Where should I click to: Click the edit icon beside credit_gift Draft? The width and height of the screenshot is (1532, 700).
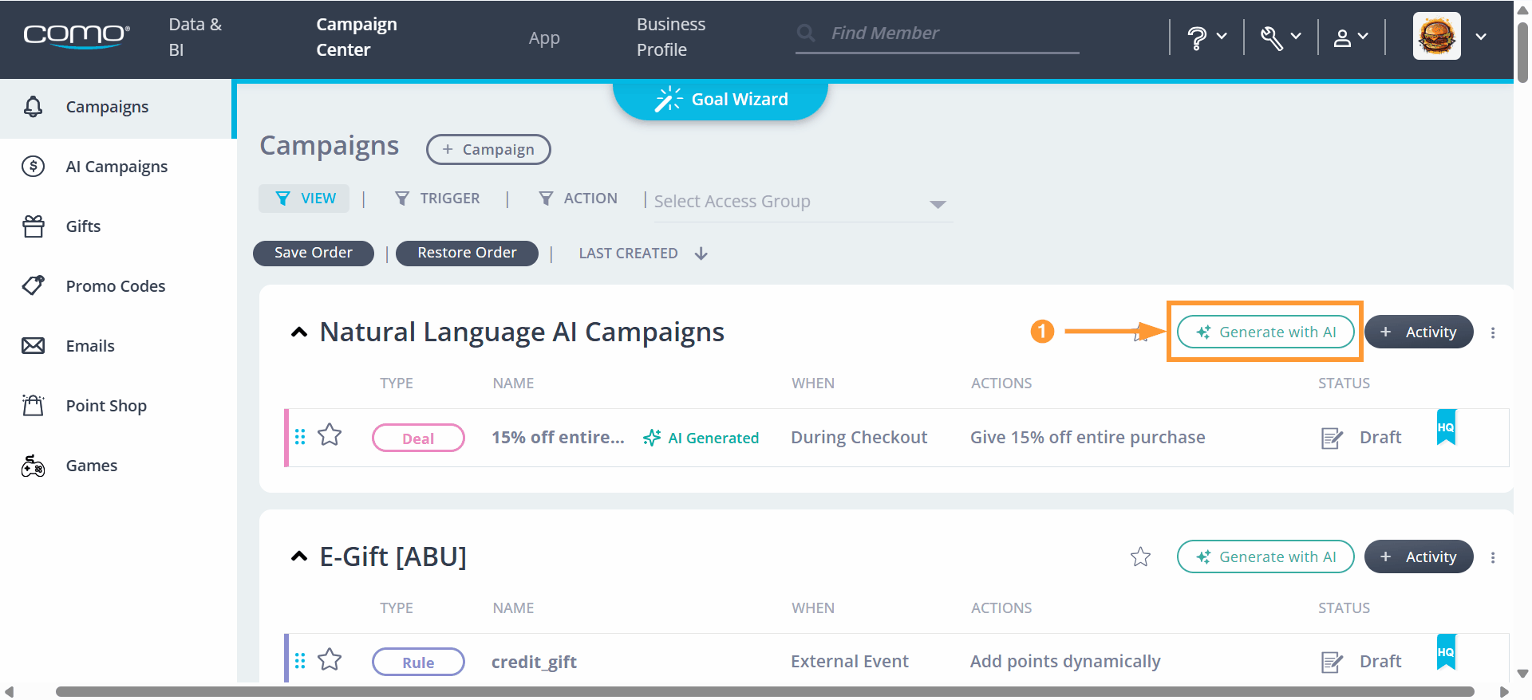(1332, 662)
